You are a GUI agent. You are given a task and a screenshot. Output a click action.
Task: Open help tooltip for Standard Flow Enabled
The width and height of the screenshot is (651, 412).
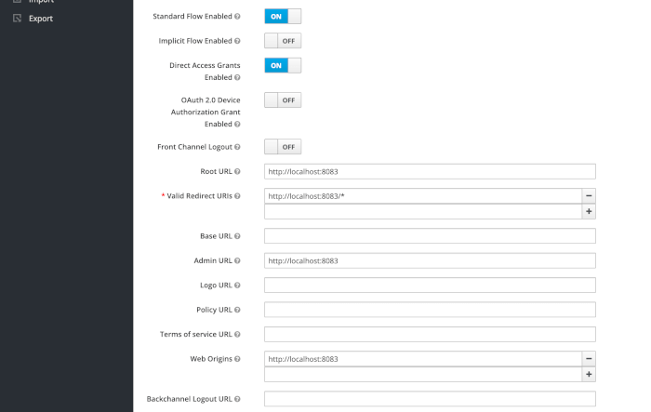point(237,16)
